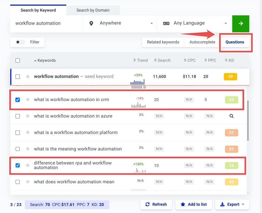Click the $11.18 CPC value
Viewport: 262px width, 213px height.
click(x=189, y=77)
